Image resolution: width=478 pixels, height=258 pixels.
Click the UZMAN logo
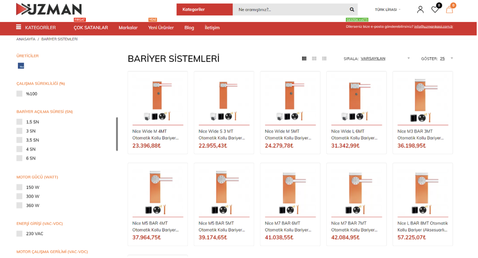coord(49,9)
